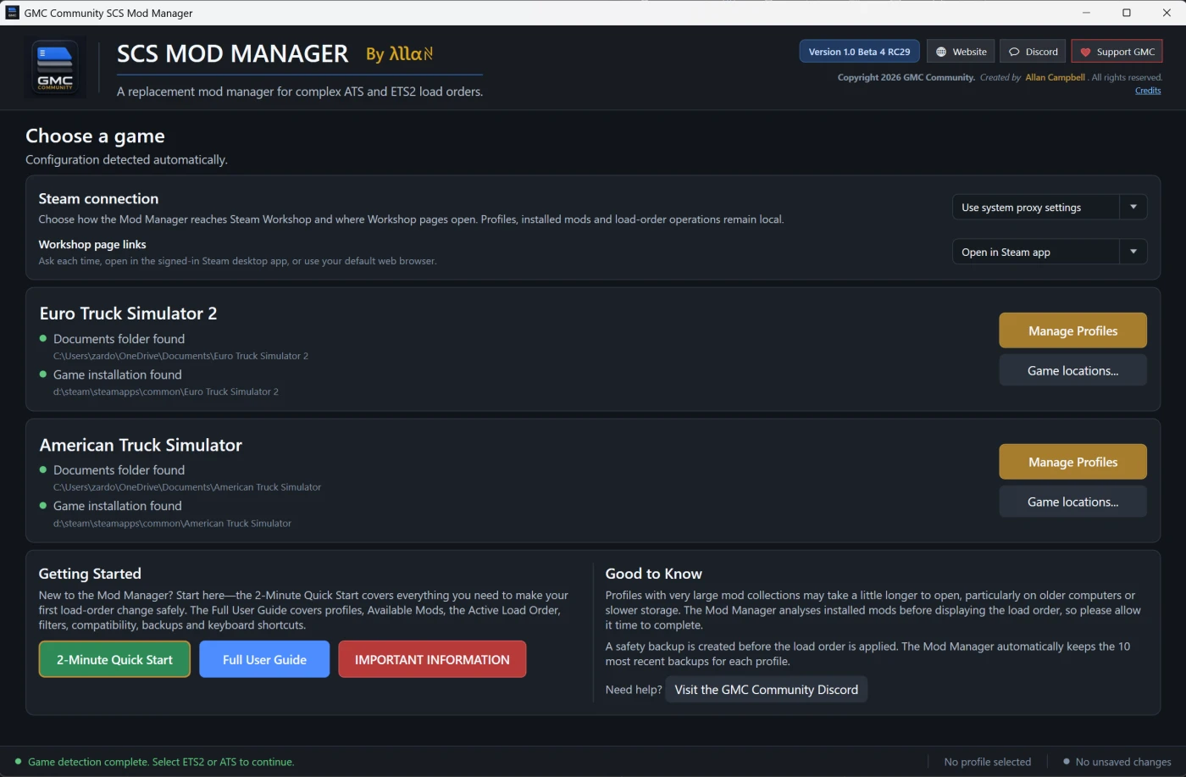Click the Support GMC button
Viewport: 1186px width, 777px height.
pos(1117,52)
